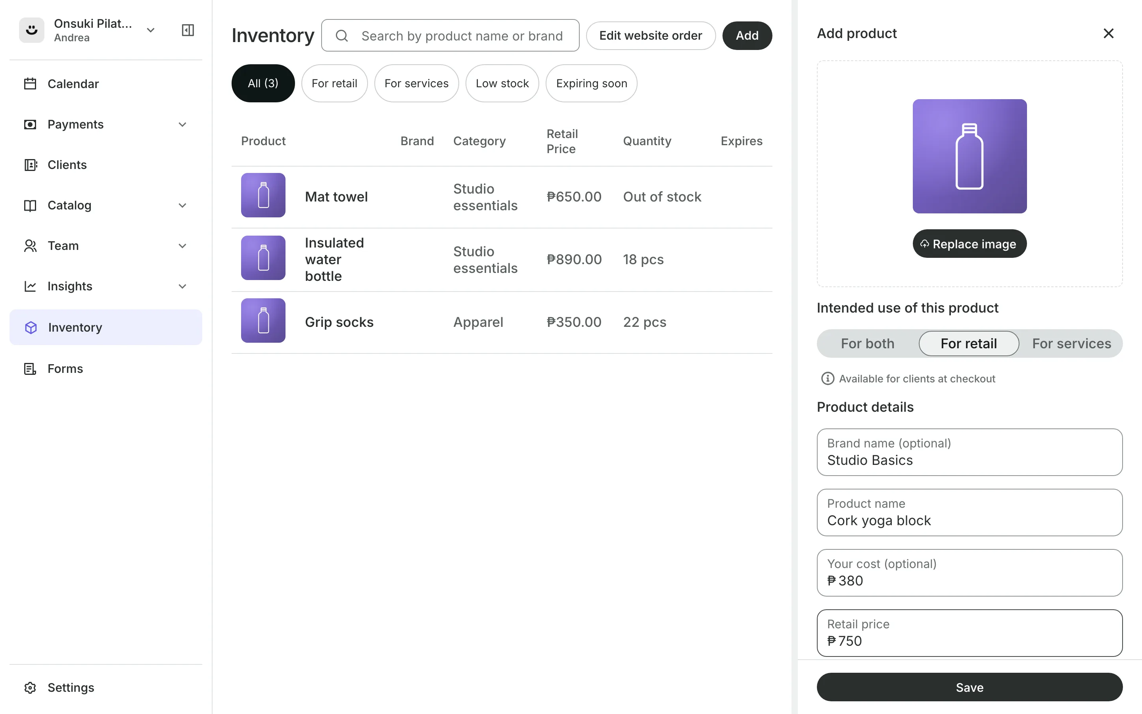Viewport: 1142px width, 714px height.
Task: Go to Payments section
Action: pos(106,125)
